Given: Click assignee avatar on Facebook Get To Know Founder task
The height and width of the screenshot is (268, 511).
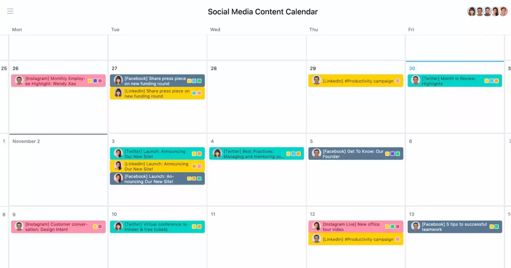Looking at the screenshot, I should coord(317,153).
